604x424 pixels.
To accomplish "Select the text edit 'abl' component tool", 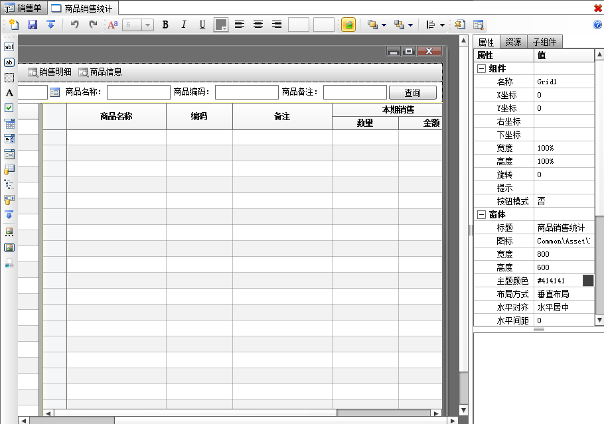I will 9,46.
